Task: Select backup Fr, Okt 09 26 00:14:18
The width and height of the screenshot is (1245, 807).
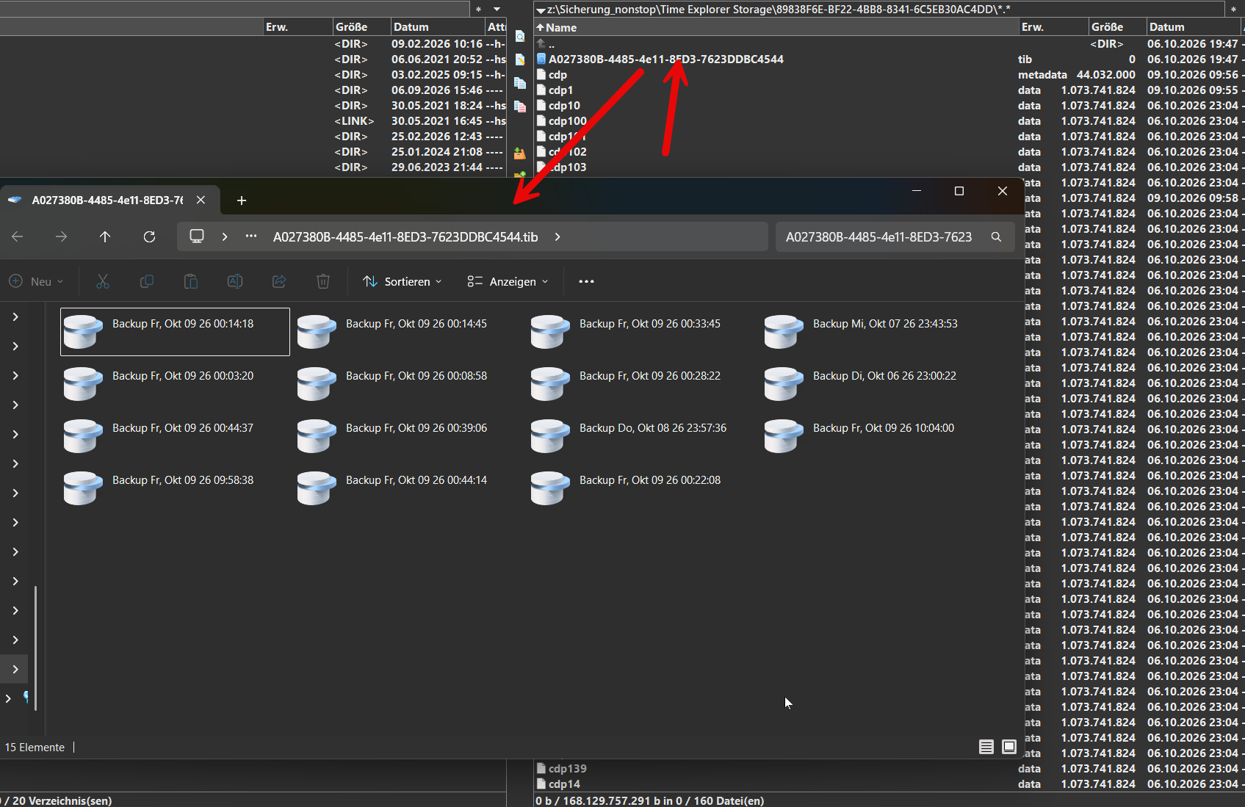Action: (175, 332)
